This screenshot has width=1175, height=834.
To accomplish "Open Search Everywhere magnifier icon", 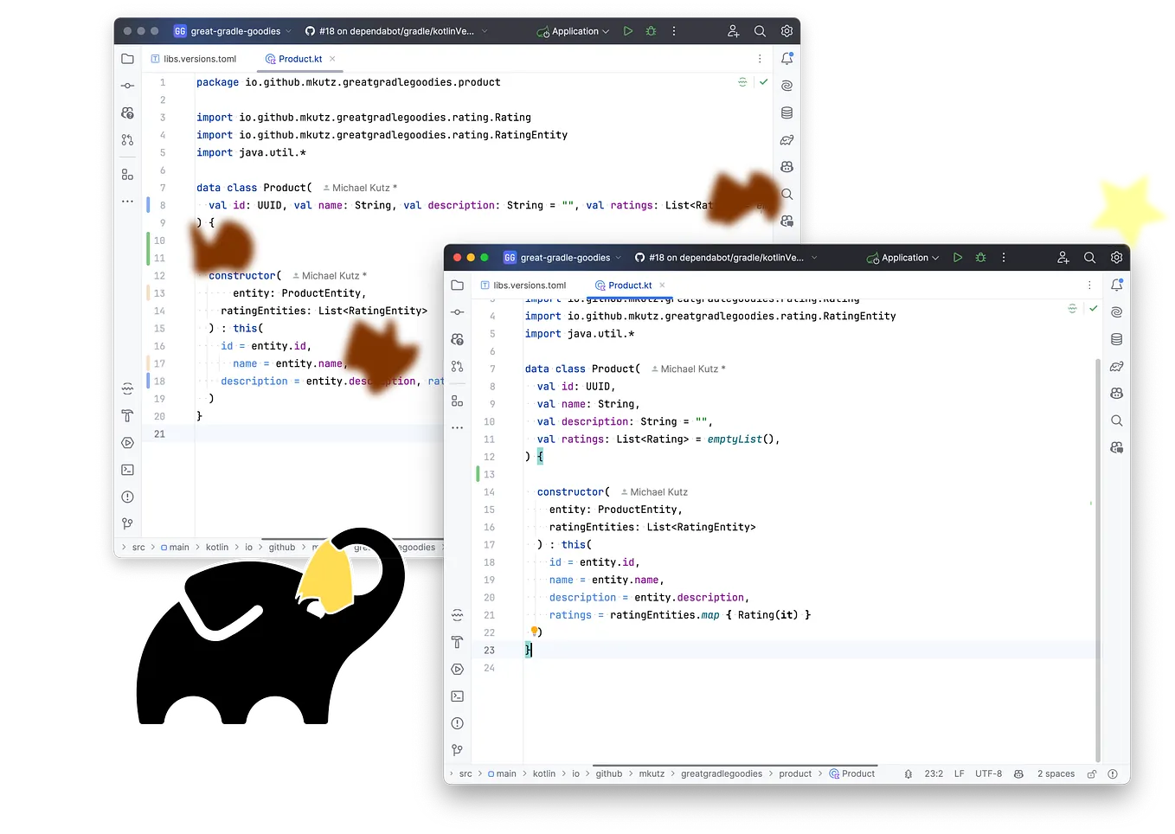I will (x=1090, y=257).
